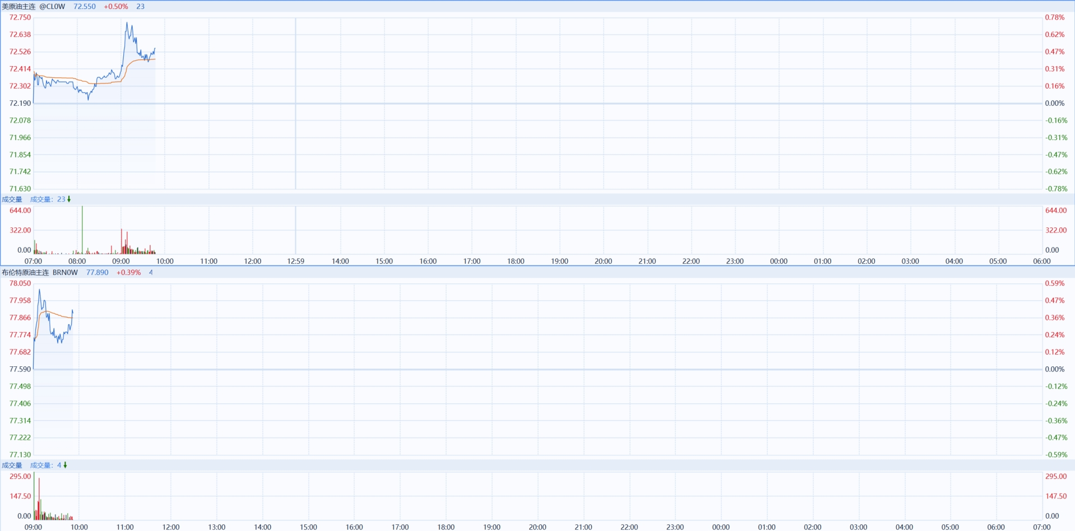Click the 72.190 baseline price label
The height and width of the screenshot is (531, 1075).
(x=20, y=103)
